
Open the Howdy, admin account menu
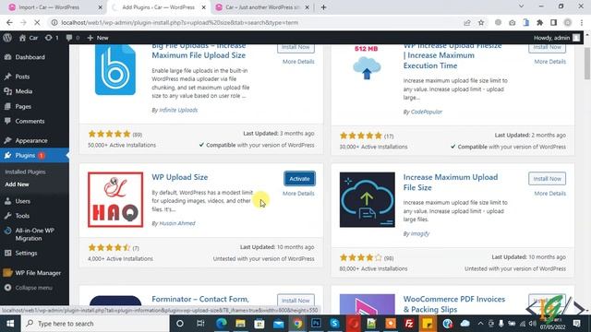pos(556,38)
